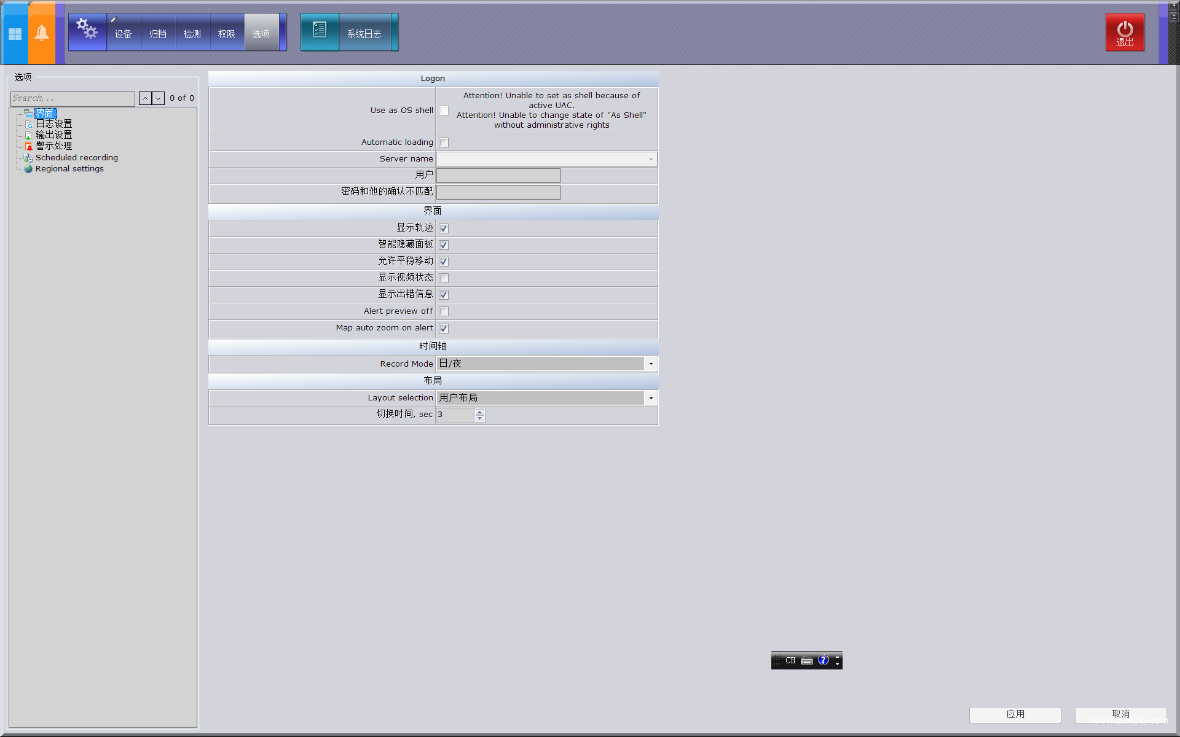1180x737 pixels.
Task: Uncheck 显示轨迹 checkbox
Action: pyautogui.click(x=444, y=228)
